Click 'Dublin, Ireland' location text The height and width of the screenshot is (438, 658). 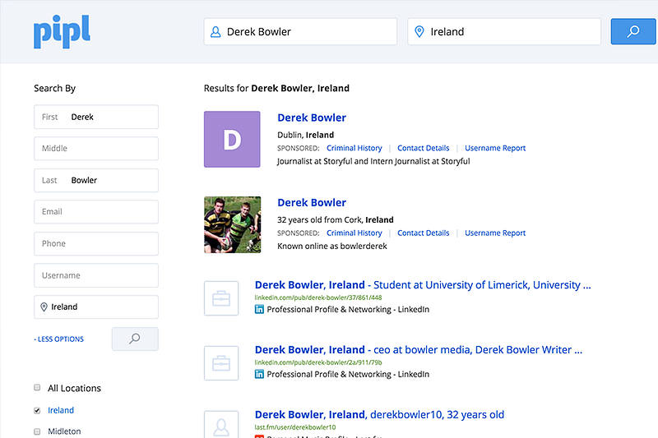click(305, 135)
